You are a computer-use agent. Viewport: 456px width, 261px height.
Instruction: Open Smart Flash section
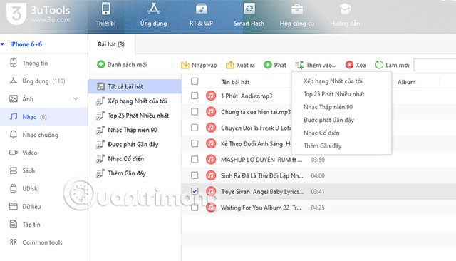pyautogui.click(x=249, y=15)
